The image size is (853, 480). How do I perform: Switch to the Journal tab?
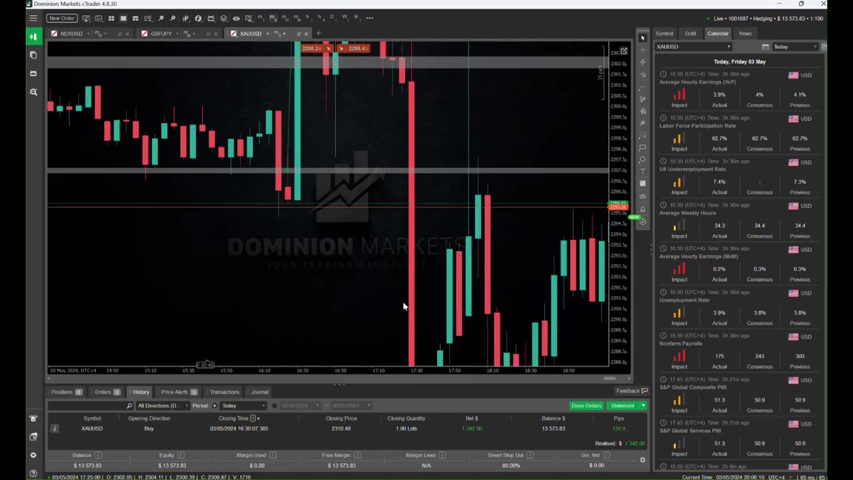click(x=260, y=392)
